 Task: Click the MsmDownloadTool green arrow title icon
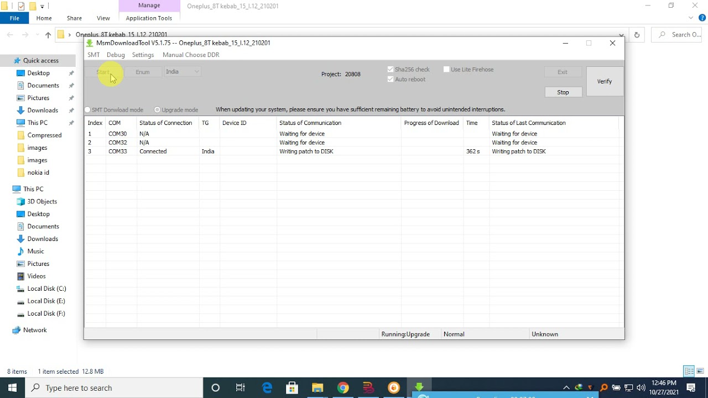tap(90, 43)
